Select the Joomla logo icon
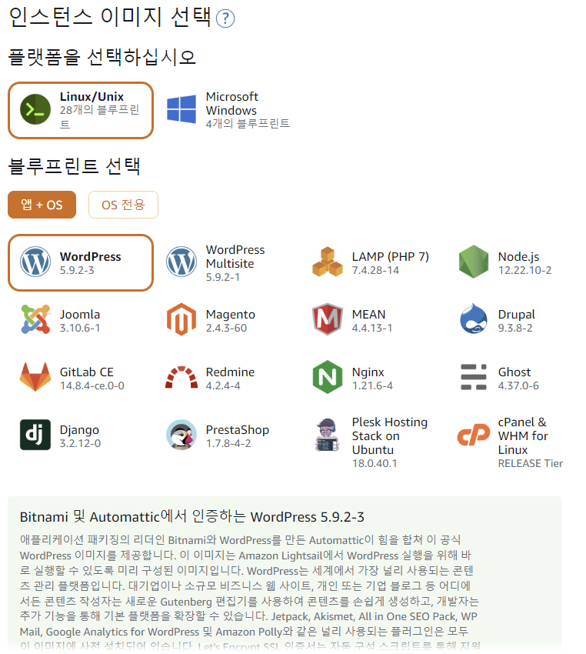This screenshot has width=586, height=654. point(35,319)
